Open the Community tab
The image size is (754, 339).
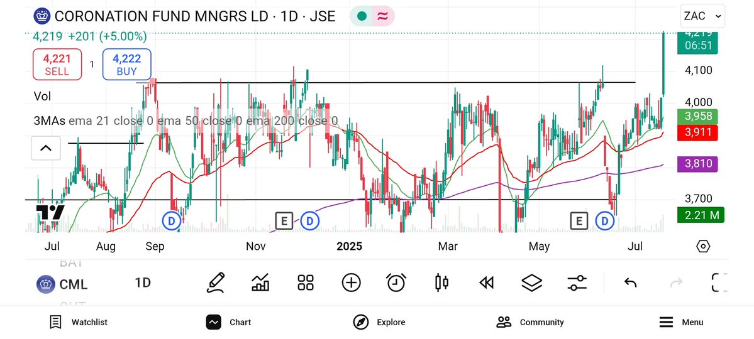pos(530,322)
